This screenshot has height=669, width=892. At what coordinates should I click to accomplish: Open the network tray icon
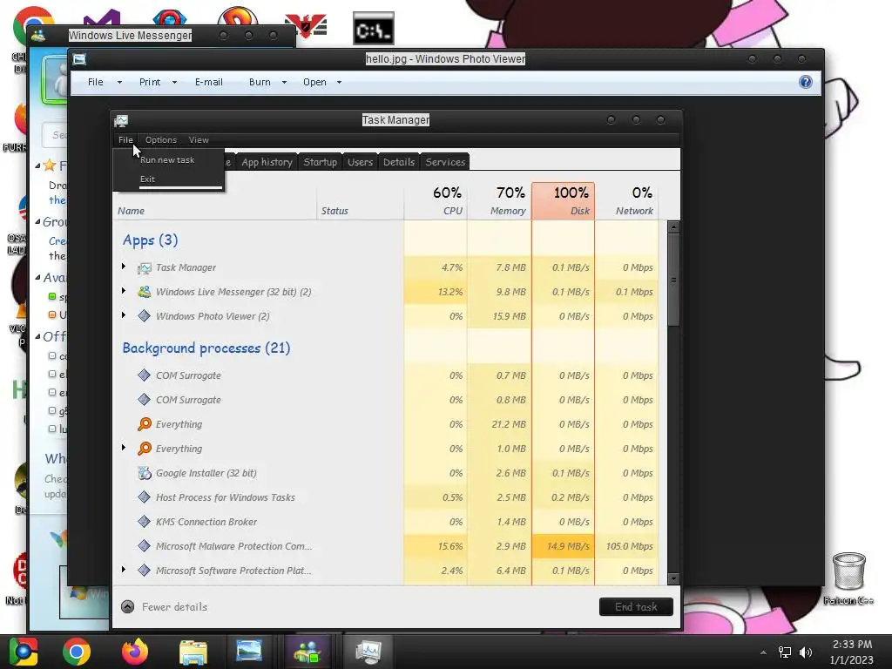pyautogui.click(x=785, y=652)
